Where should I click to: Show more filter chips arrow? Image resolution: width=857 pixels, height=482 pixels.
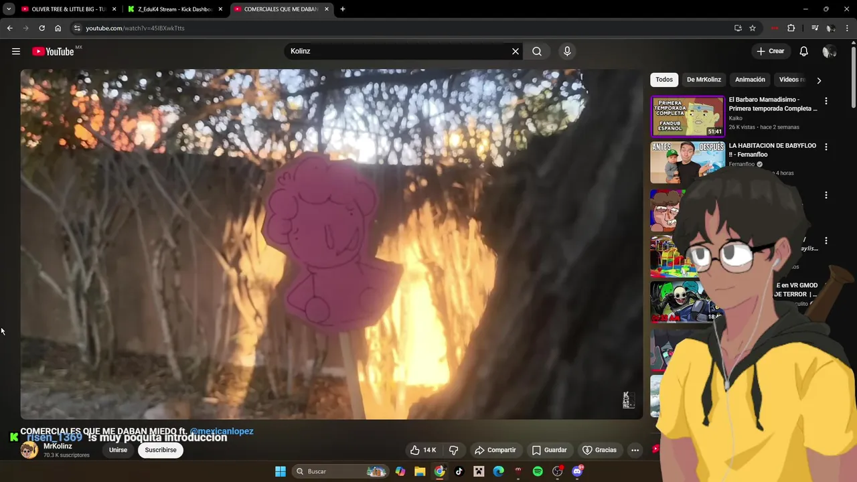tap(819, 80)
